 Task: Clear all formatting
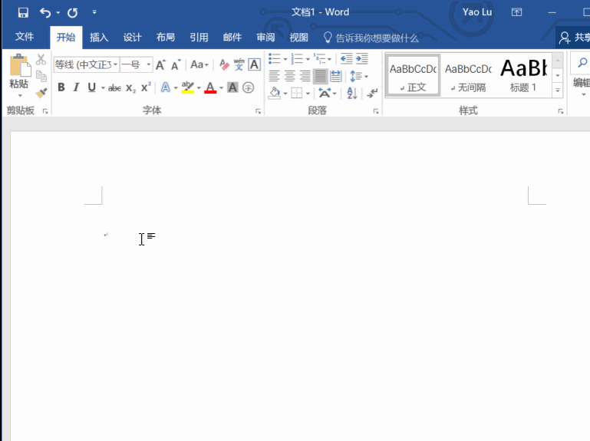click(224, 64)
